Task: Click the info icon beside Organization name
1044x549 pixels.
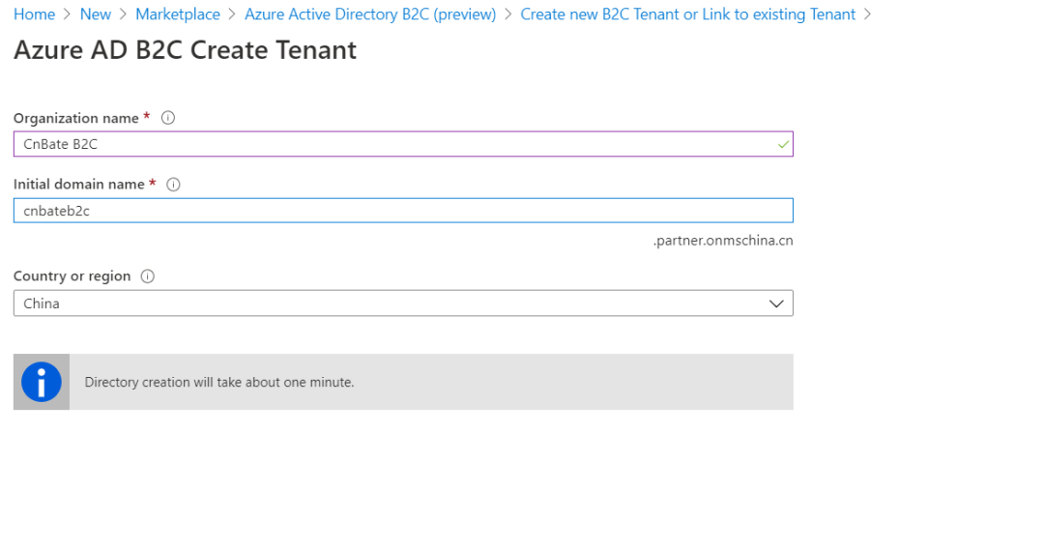Action: pos(168,118)
